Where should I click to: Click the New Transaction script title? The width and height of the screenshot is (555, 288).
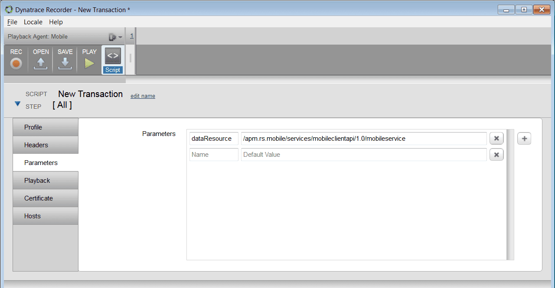90,94
